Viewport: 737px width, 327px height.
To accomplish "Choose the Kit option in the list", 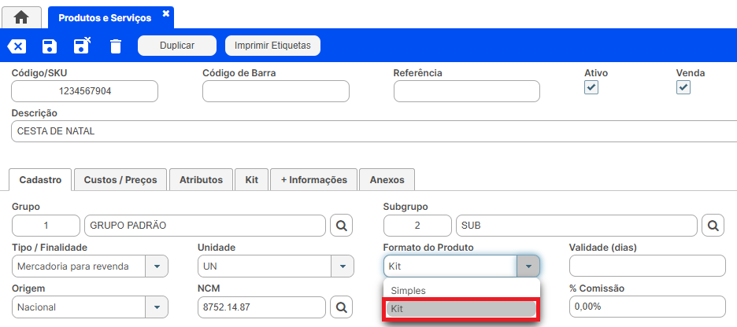I will 461,309.
